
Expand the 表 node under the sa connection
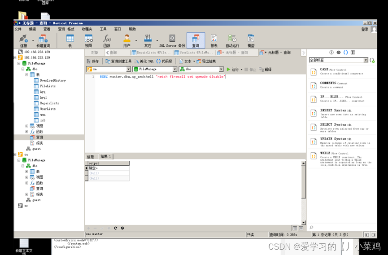27,171
